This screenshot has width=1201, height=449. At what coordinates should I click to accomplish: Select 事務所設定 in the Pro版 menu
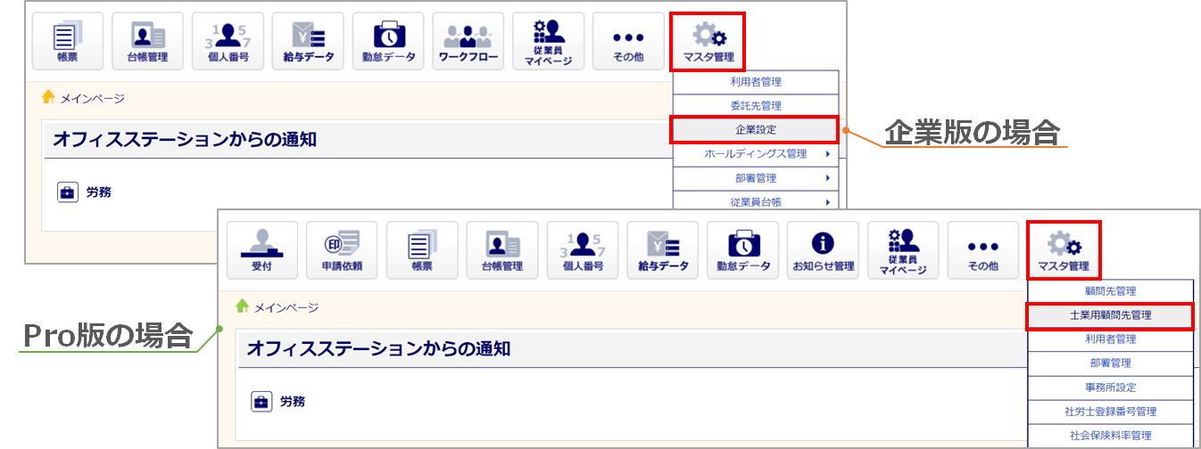[x=1110, y=388]
